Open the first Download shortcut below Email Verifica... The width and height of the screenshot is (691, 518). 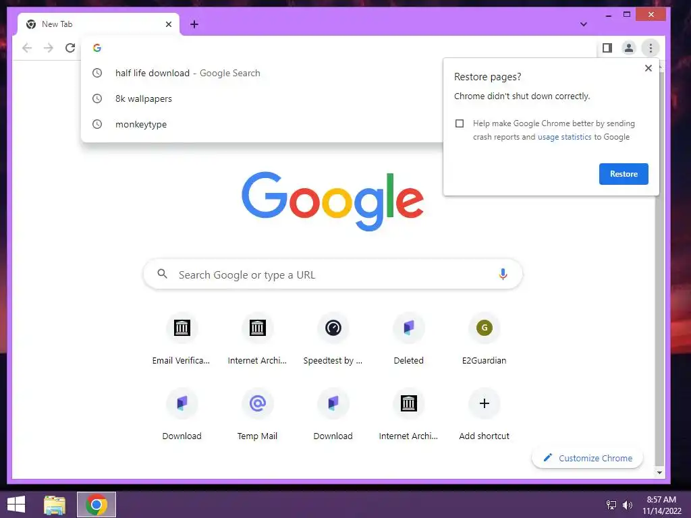(182, 415)
